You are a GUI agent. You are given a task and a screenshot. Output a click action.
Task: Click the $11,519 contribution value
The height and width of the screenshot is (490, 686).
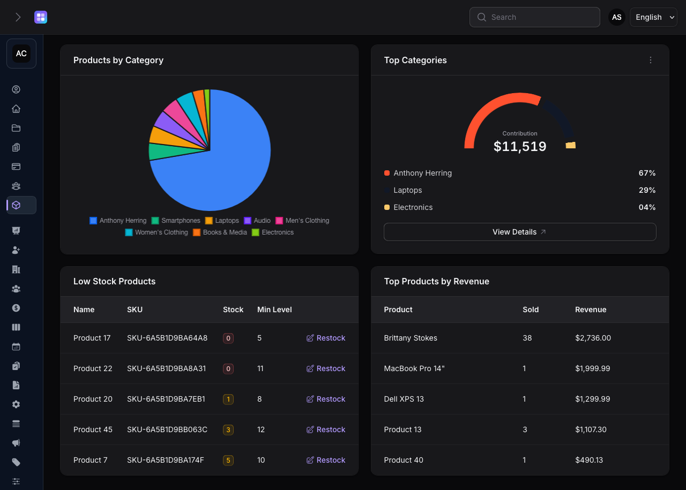520,147
